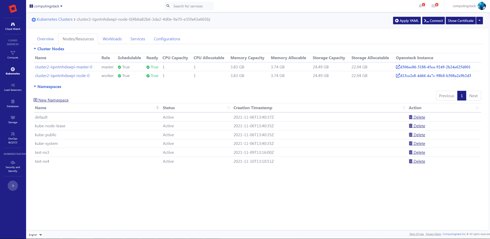
Task: Click trash icon for default namespace
Action: point(411,117)
